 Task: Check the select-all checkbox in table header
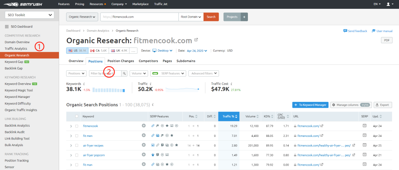click(x=77, y=117)
